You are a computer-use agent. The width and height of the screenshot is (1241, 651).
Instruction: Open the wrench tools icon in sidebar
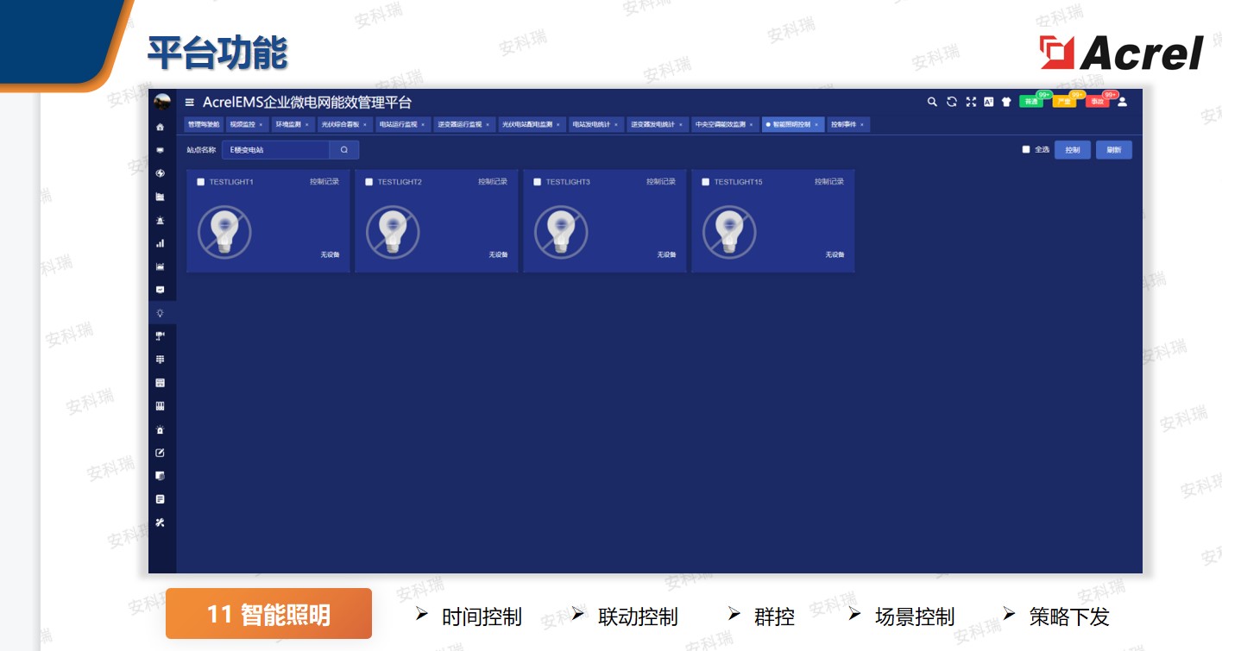click(x=160, y=523)
